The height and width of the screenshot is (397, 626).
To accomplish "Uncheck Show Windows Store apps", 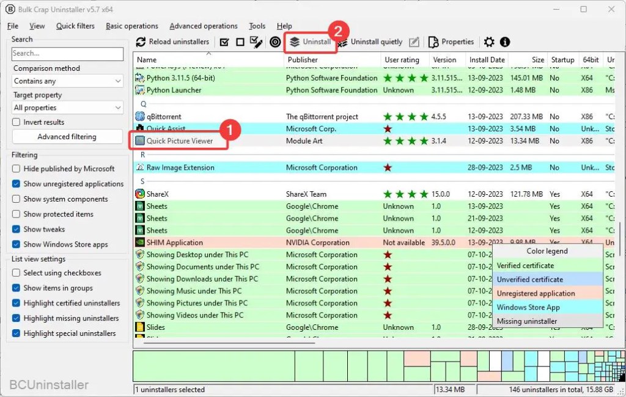I will (16, 244).
